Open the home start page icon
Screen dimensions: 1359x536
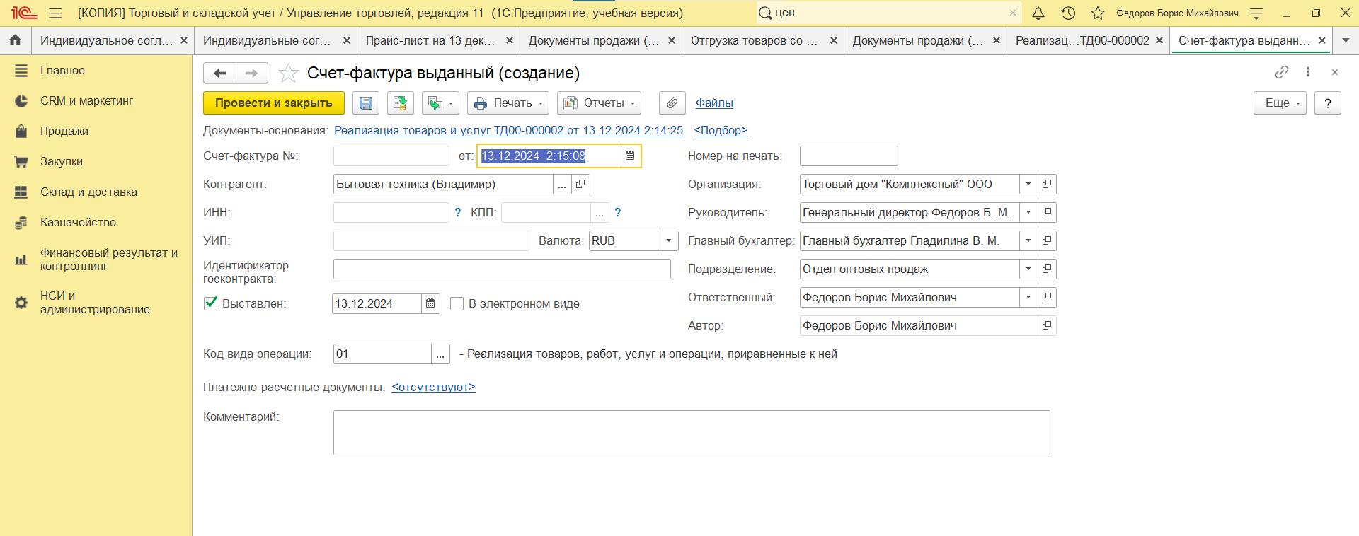[16, 40]
